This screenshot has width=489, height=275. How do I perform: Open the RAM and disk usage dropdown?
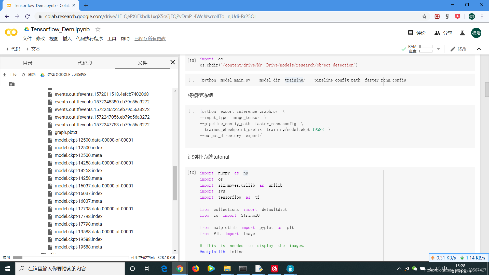438,49
